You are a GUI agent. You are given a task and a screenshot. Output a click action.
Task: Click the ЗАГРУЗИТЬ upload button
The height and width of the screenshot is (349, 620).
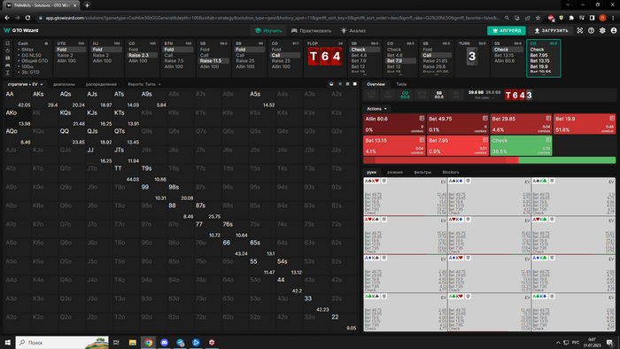[550, 30]
